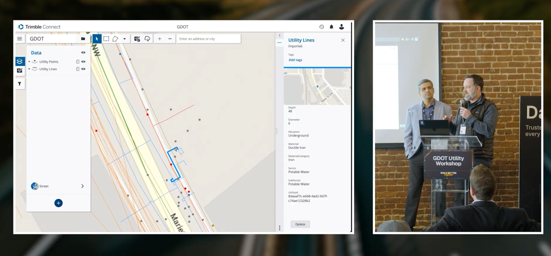
Task: Zoom in with the plus button
Action: 159,39
